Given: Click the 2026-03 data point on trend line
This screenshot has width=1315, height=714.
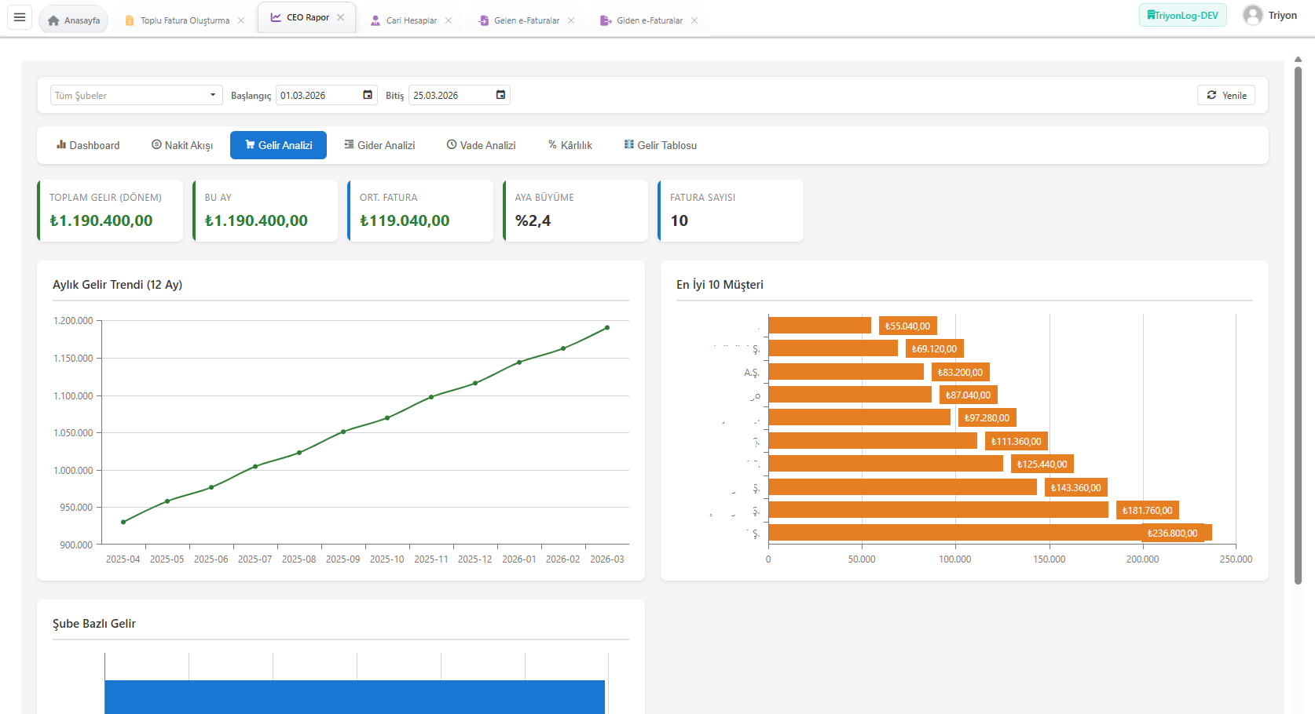Looking at the screenshot, I should tap(607, 328).
